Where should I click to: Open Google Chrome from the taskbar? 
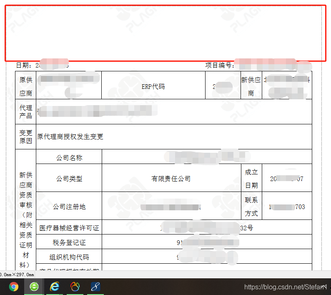(14, 287)
